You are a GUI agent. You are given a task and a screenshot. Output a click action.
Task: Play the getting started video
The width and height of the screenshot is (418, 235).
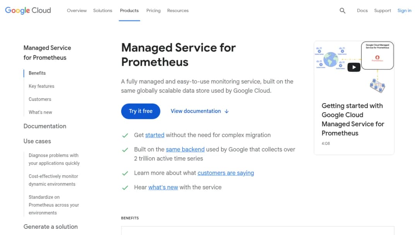pyautogui.click(x=354, y=67)
